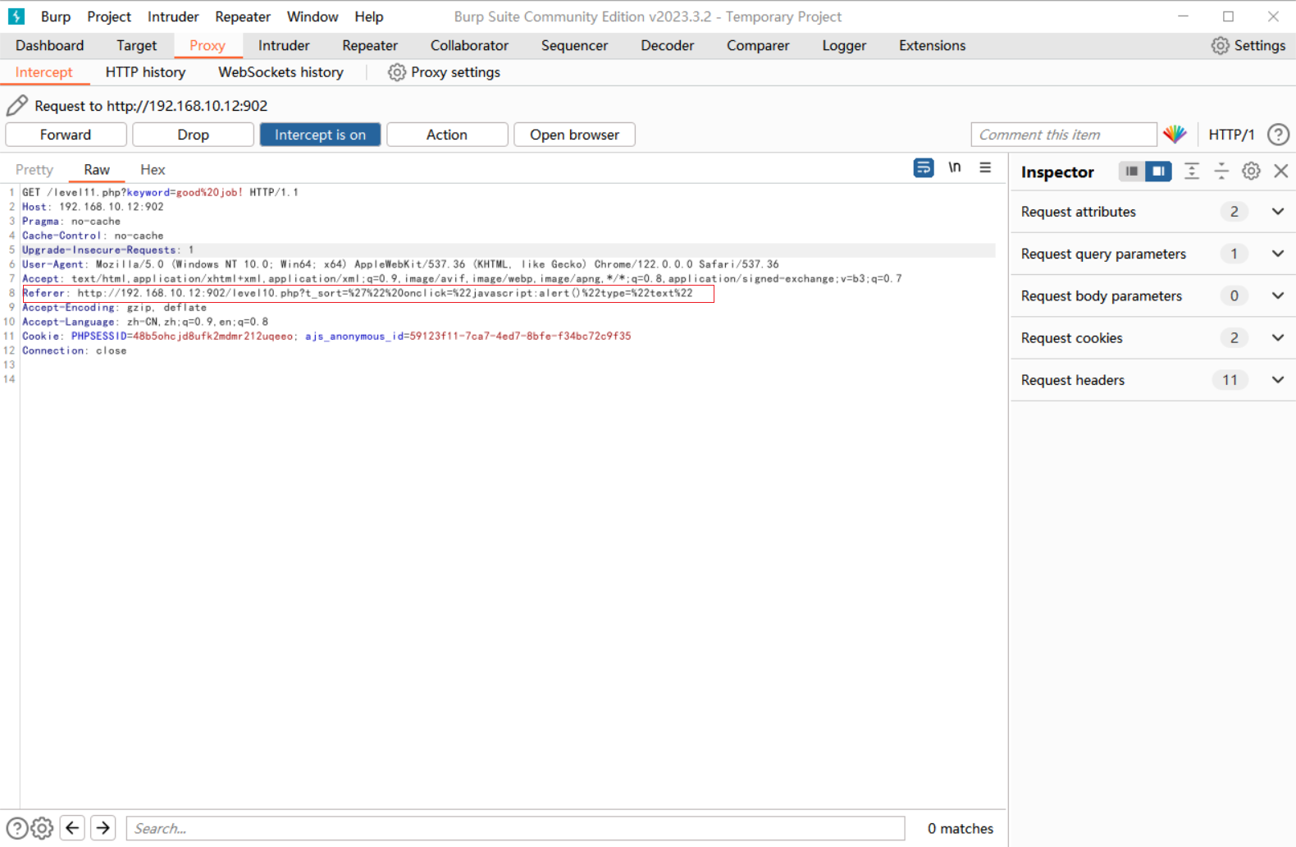Open the Help menu
This screenshot has height=847, width=1296.
point(369,16)
